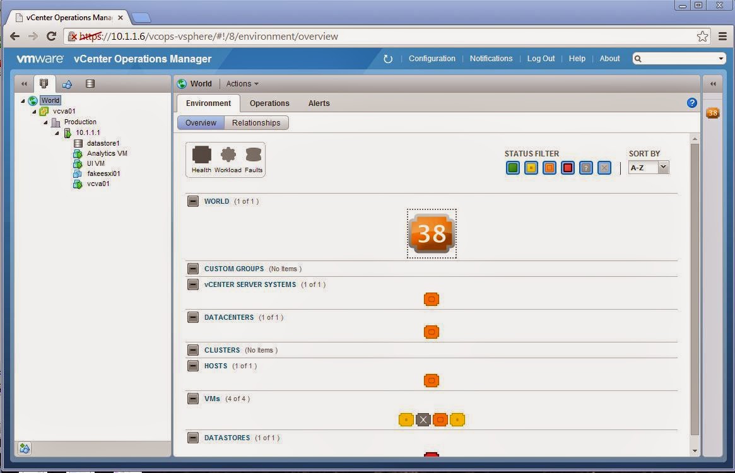Open the Datastores view icon in left panel
Image resolution: width=735 pixels, height=473 pixels.
point(90,84)
